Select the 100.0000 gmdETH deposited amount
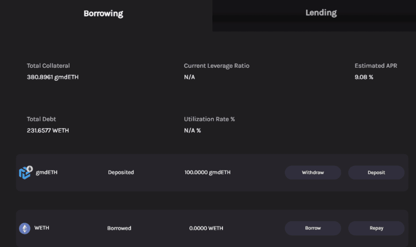The image size is (416, 247). tap(207, 172)
